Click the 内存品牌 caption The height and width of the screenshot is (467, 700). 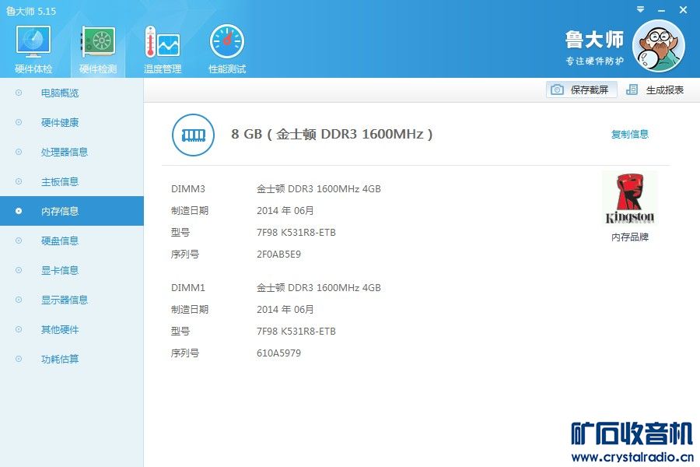coord(629,237)
